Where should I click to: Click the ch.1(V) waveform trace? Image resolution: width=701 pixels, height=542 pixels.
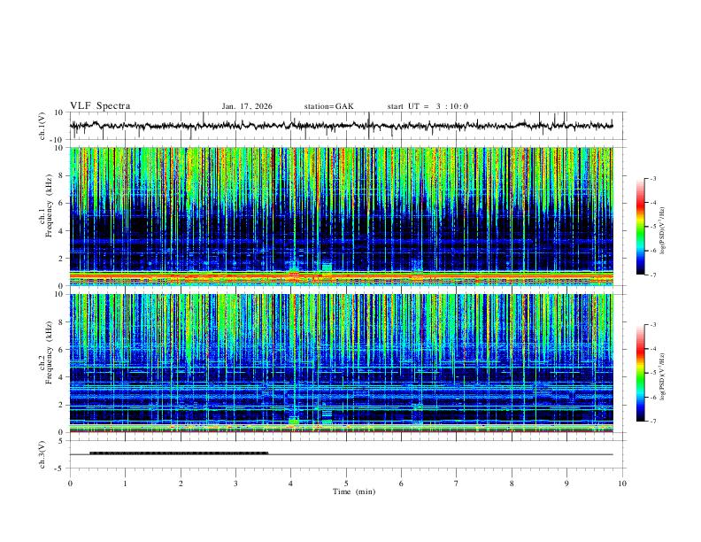341,126
